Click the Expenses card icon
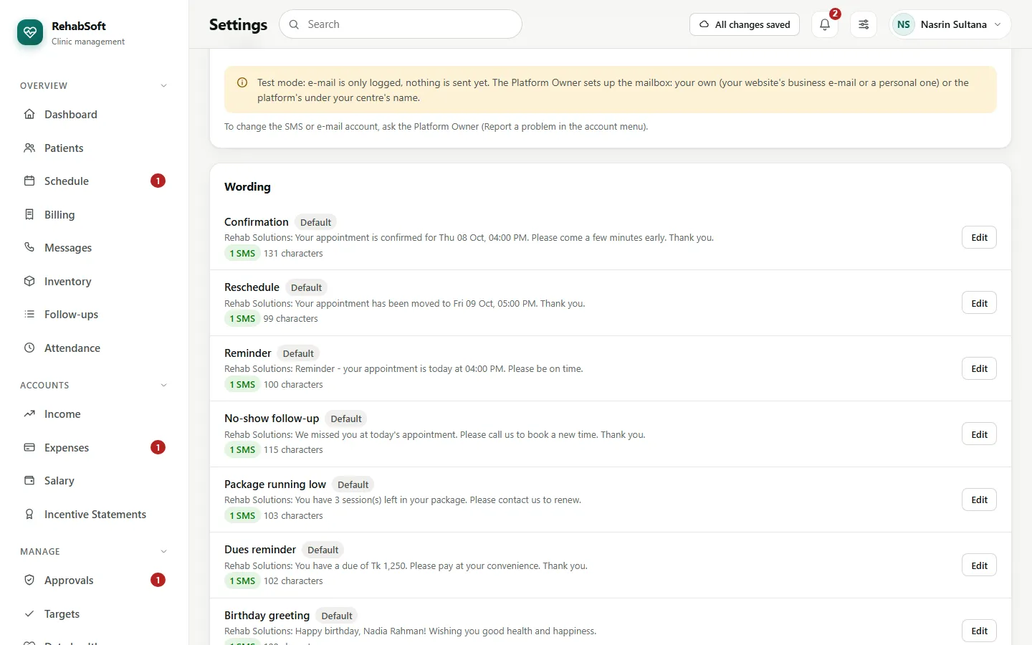 coord(29,447)
